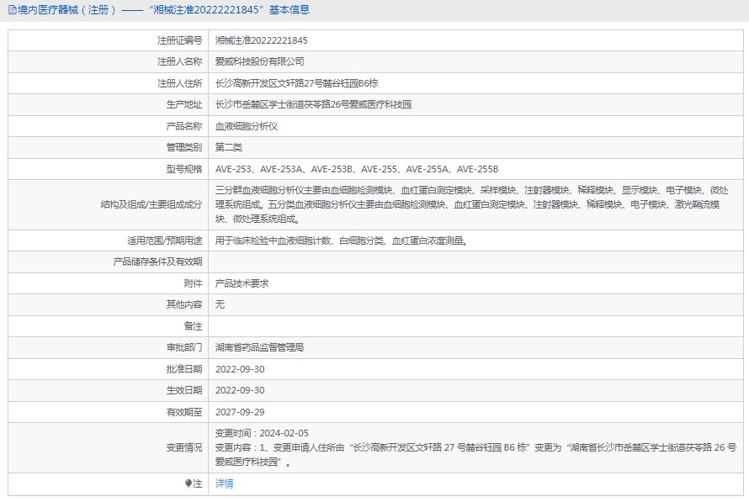
Task: Select the 适用范围/预期用途 label
Action: tap(164, 241)
